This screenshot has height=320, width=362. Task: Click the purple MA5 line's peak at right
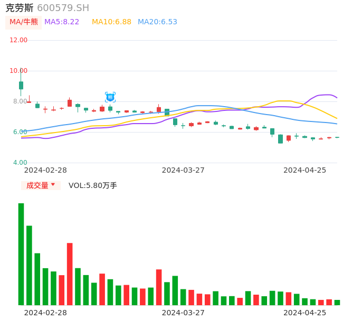328,95
